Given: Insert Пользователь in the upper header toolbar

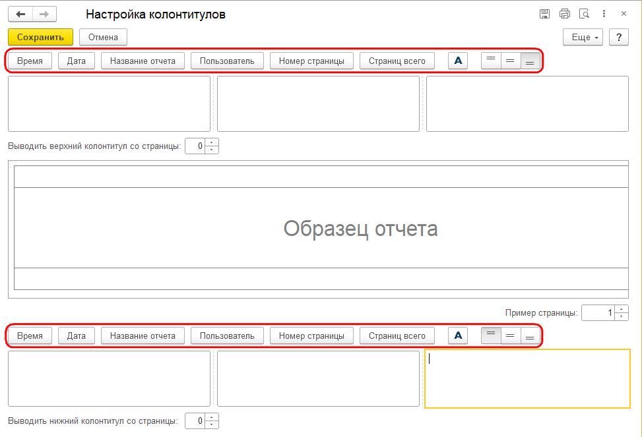Looking at the screenshot, I should (227, 61).
